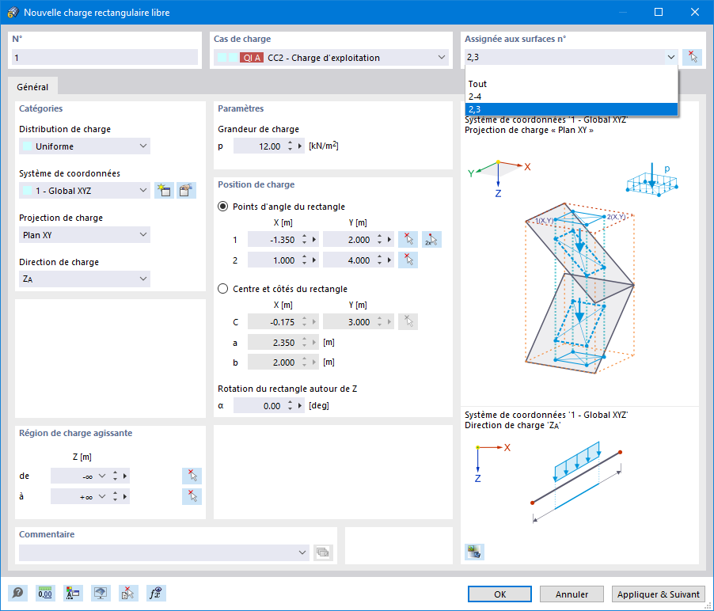The width and height of the screenshot is (714, 611).
Task: Click the Uniforme color swatch
Action: pyautogui.click(x=28, y=146)
